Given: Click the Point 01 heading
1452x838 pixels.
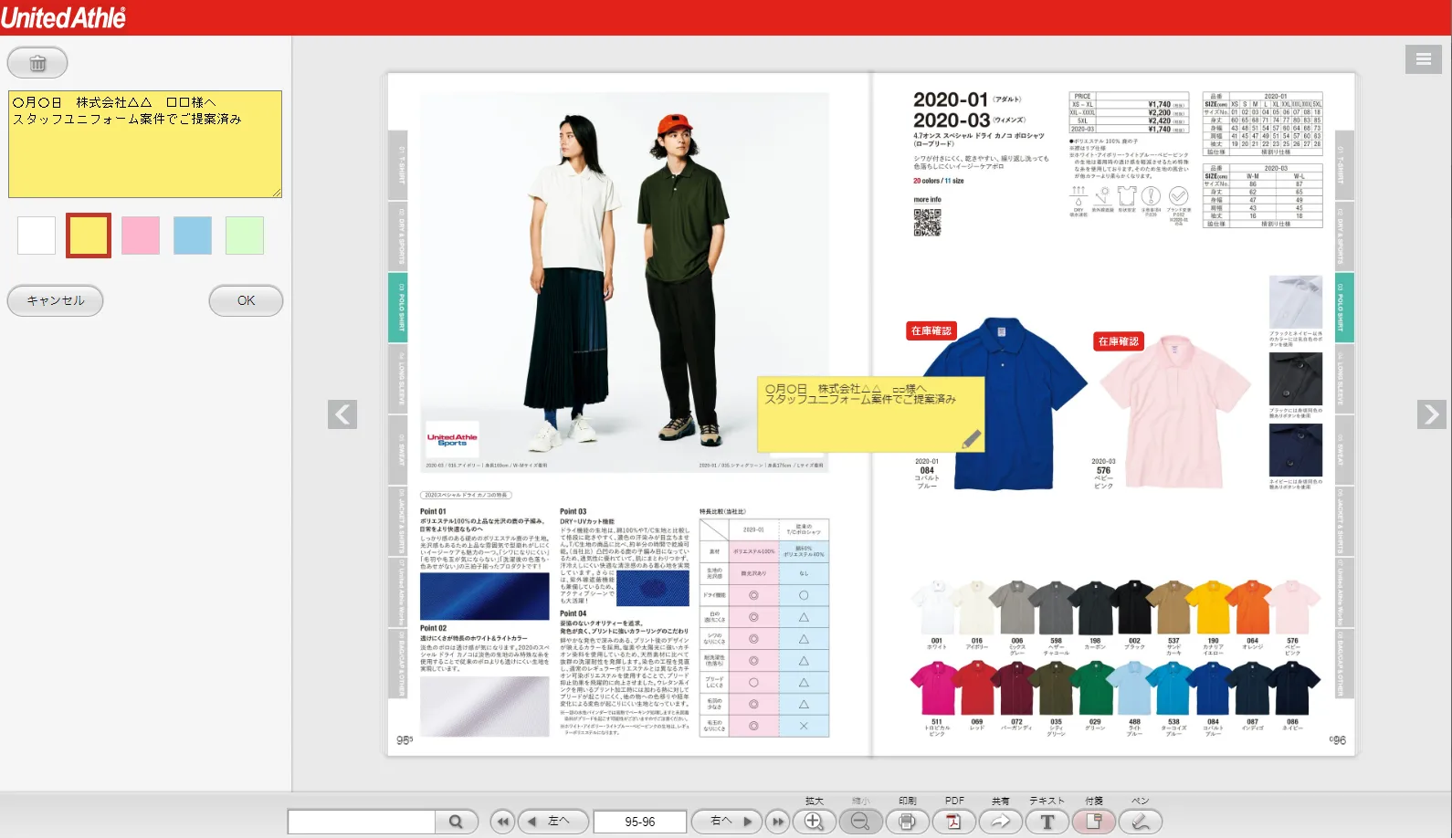Looking at the screenshot, I should pyautogui.click(x=433, y=511).
